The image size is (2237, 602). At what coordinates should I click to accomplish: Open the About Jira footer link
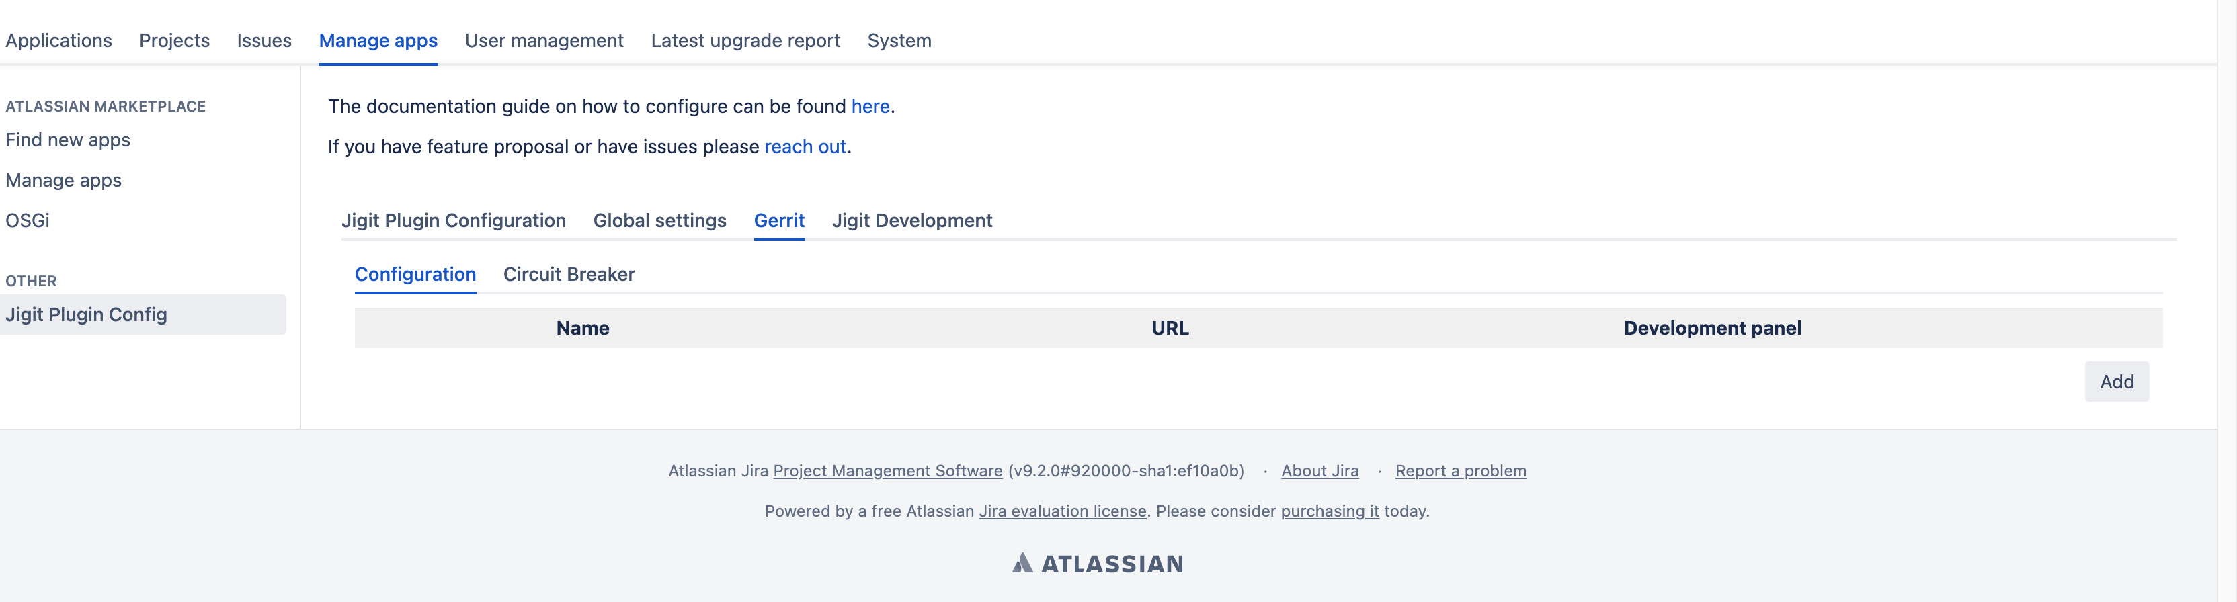(1319, 471)
